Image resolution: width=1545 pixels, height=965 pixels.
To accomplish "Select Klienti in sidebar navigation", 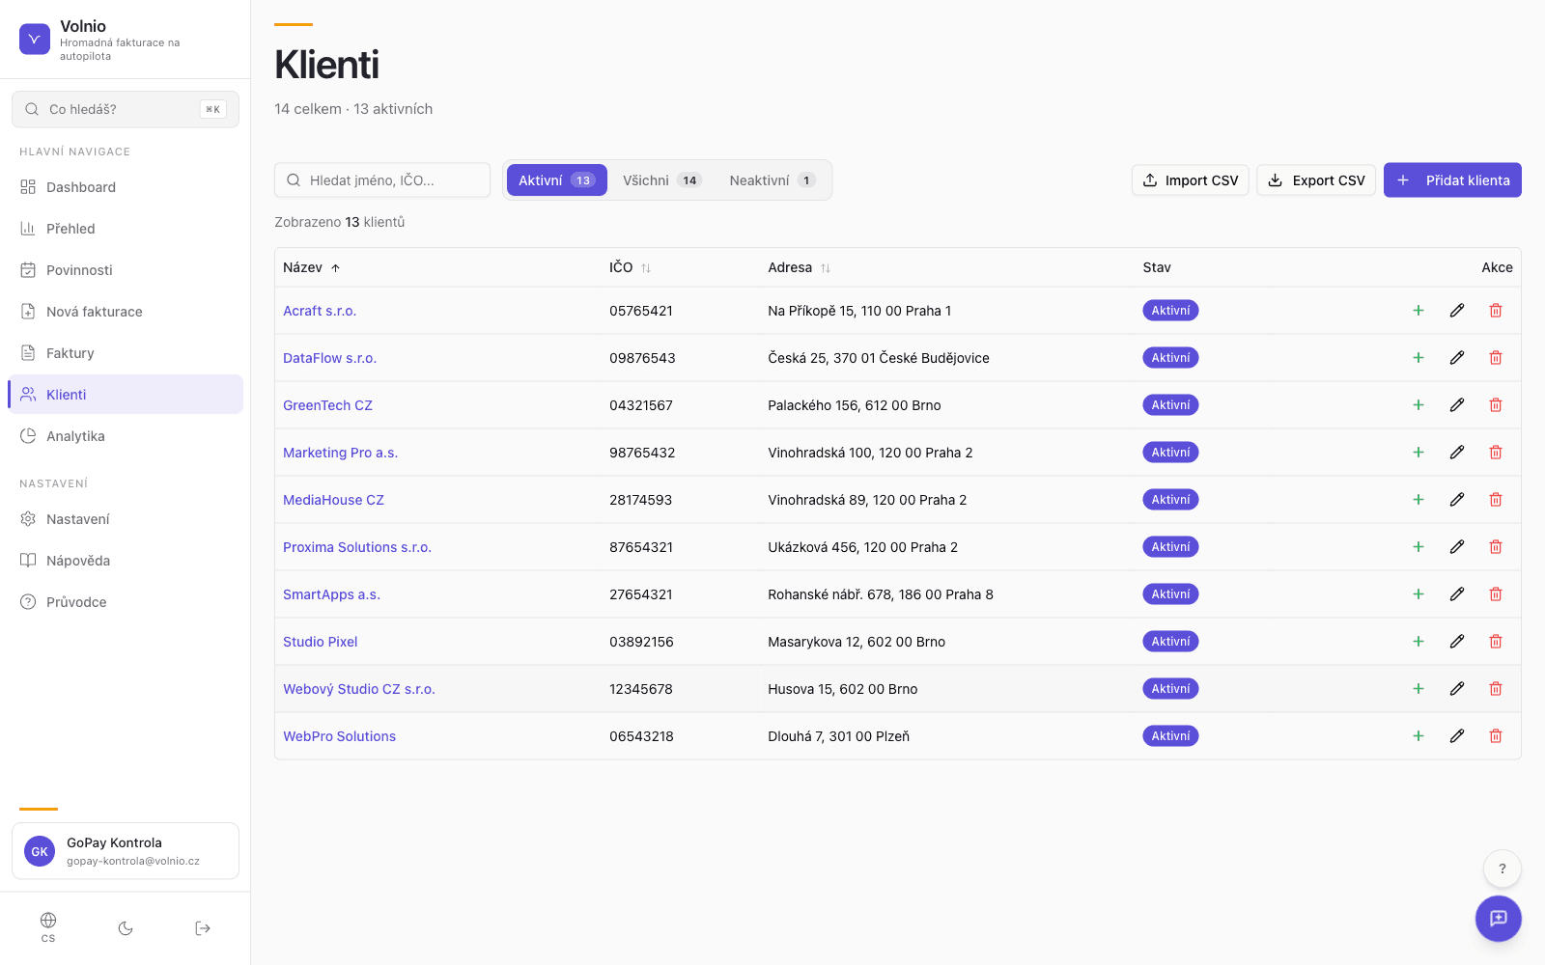I will click(x=126, y=395).
